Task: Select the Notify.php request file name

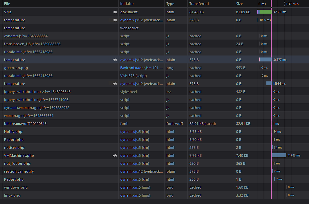Action: (x=13, y=132)
